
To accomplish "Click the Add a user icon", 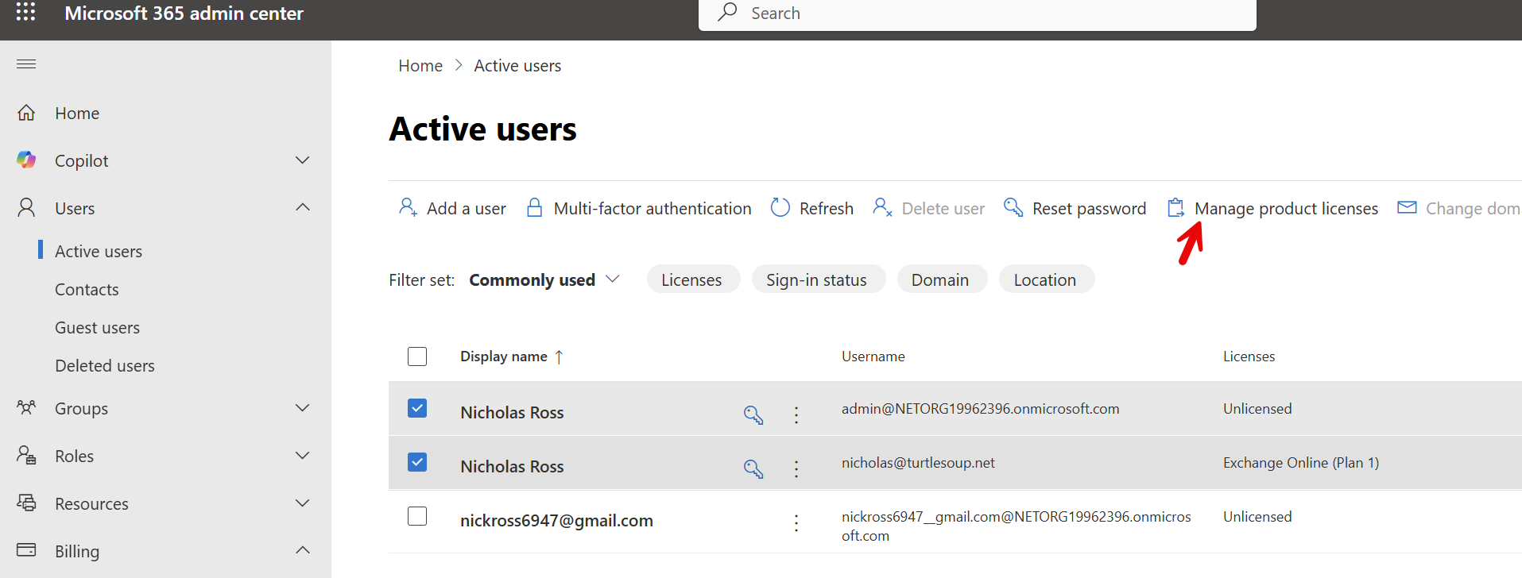I will [x=408, y=208].
